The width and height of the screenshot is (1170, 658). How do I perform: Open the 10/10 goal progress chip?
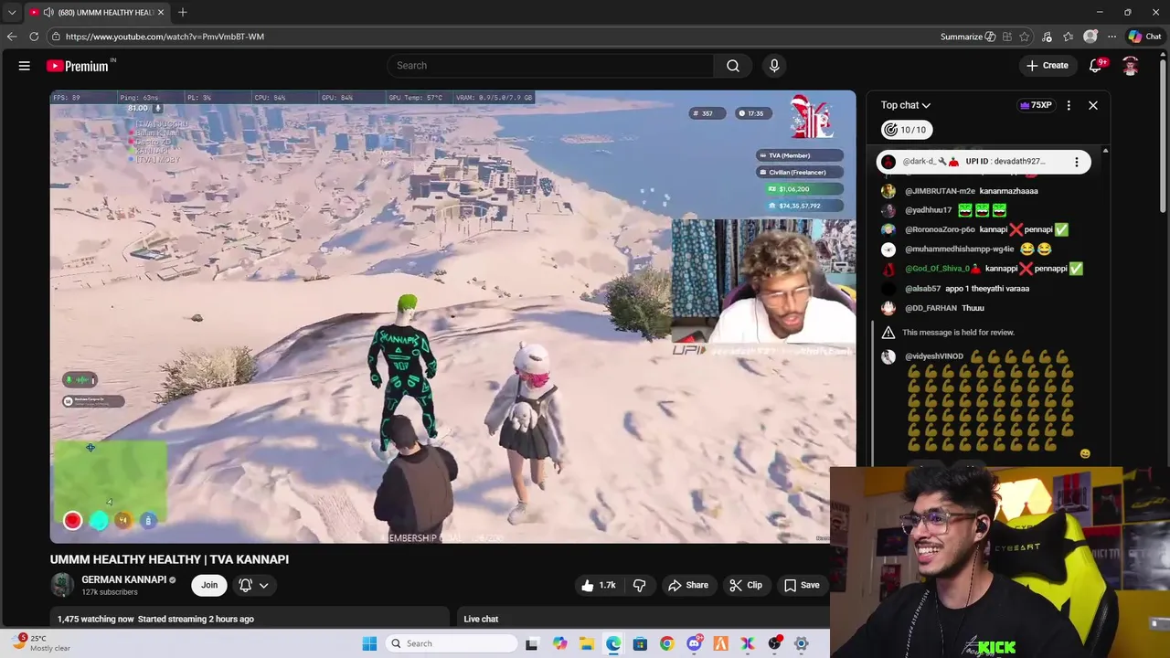[x=907, y=130]
